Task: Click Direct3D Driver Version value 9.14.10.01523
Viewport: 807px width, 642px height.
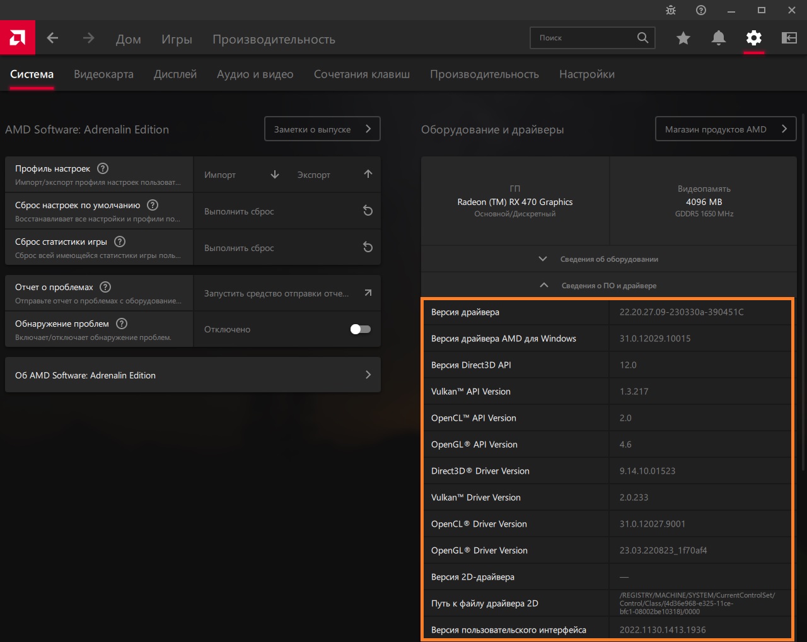Action: click(647, 471)
